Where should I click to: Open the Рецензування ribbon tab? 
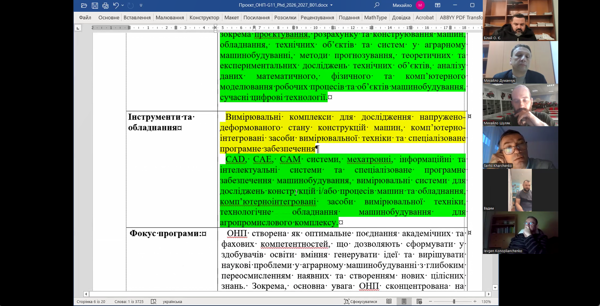pos(317,18)
